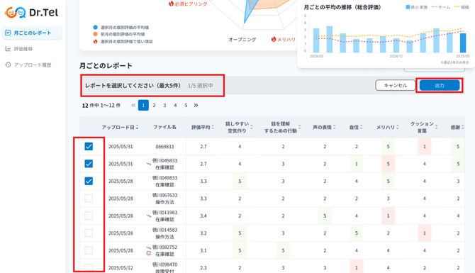Go to the last page with » arrows

196,105
